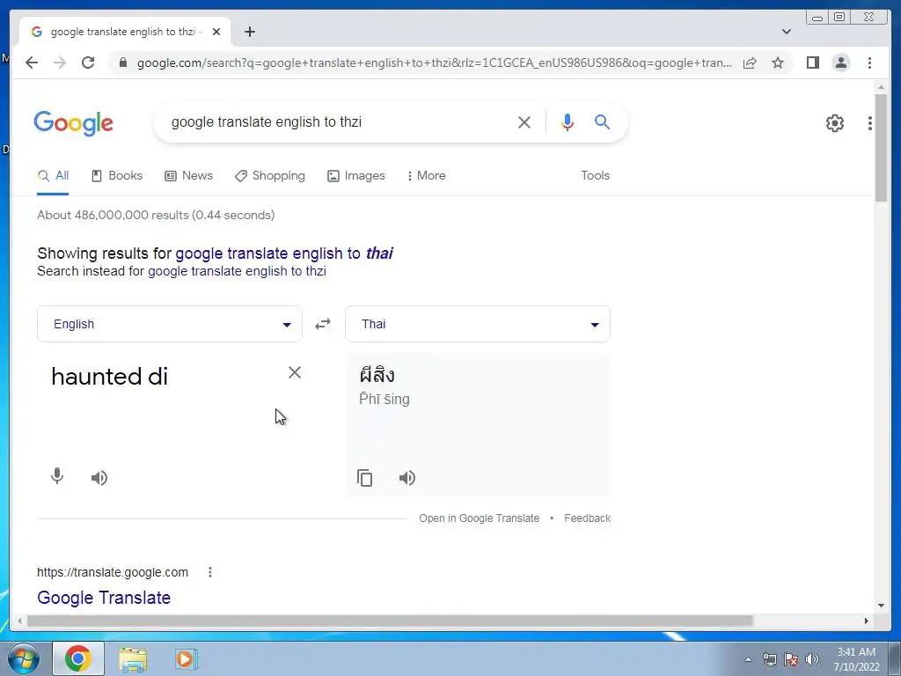Image resolution: width=901 pixels, height=676 pixels.
Task: Open the Chrome profile avatar
Action: 840,62
